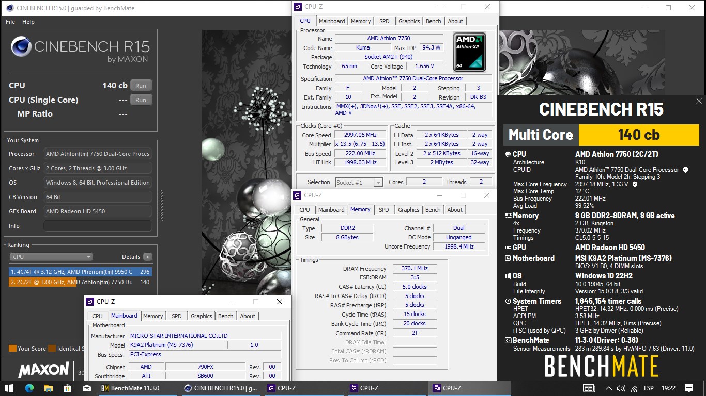Click the yellow 140 cb score box

(x=639, y=135)
